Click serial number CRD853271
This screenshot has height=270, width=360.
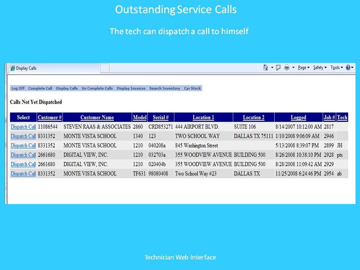point(160,127)
